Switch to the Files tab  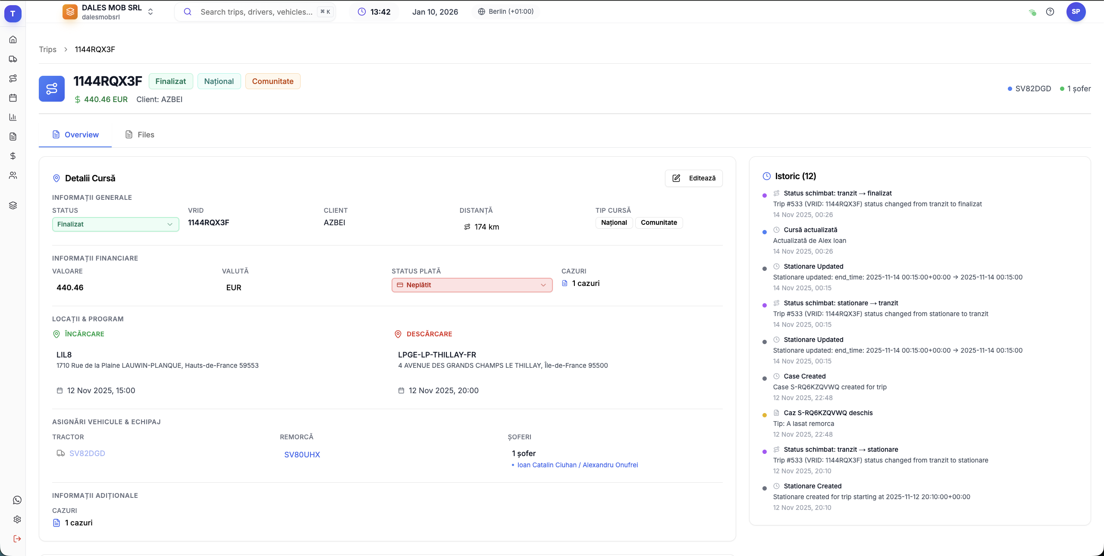(x=140, y=135)
